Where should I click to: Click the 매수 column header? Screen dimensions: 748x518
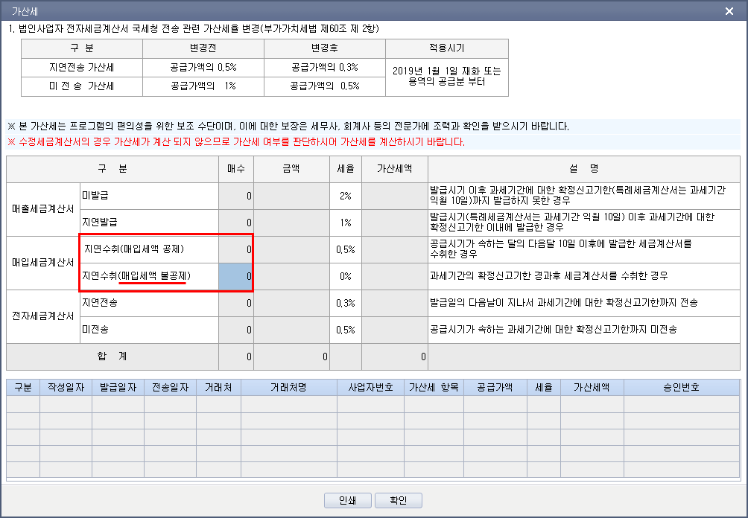(x=236, y=169)
